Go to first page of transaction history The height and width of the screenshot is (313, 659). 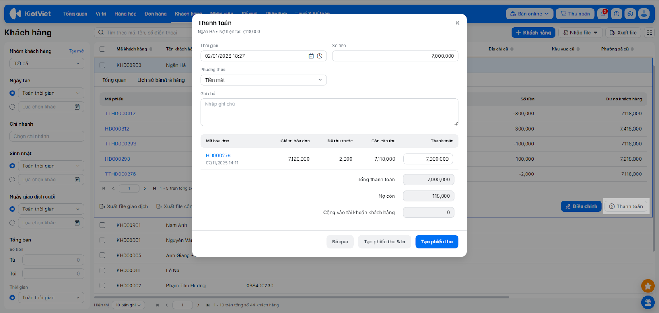pyautogui.click(x=104, y=189)
